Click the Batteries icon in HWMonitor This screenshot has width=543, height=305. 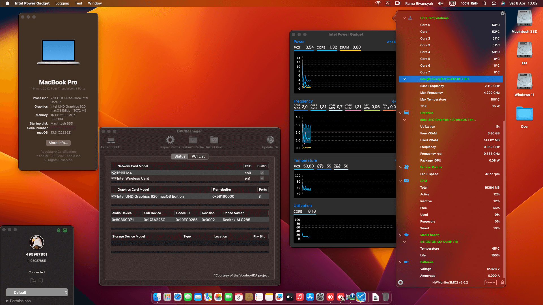(406, 262)
